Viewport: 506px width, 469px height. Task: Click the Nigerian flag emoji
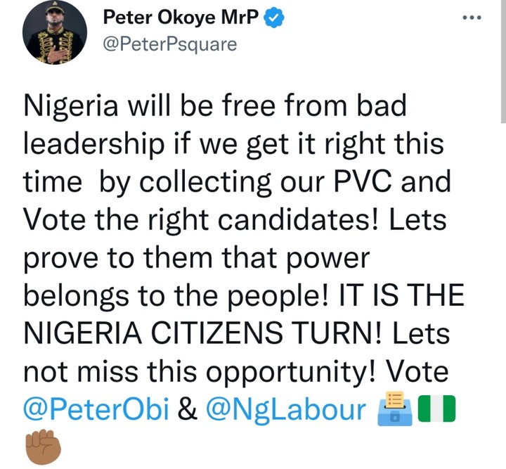tap(437, 411)
